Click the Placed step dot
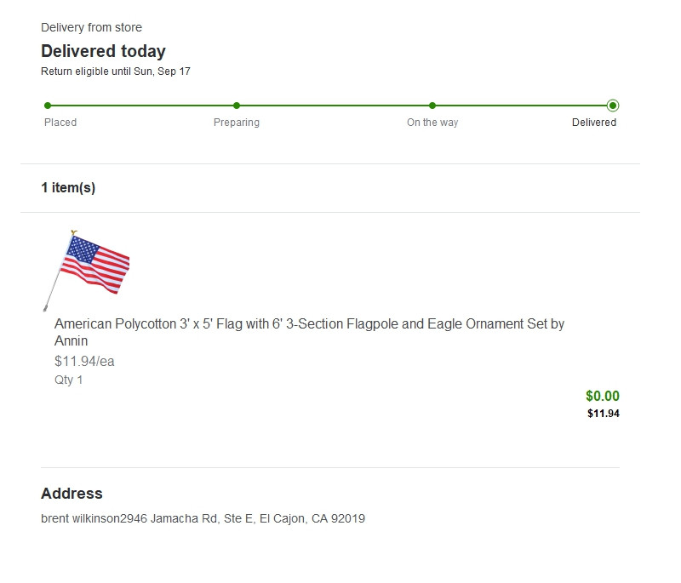This screenshot has width=681, height=583. point(48,106)
